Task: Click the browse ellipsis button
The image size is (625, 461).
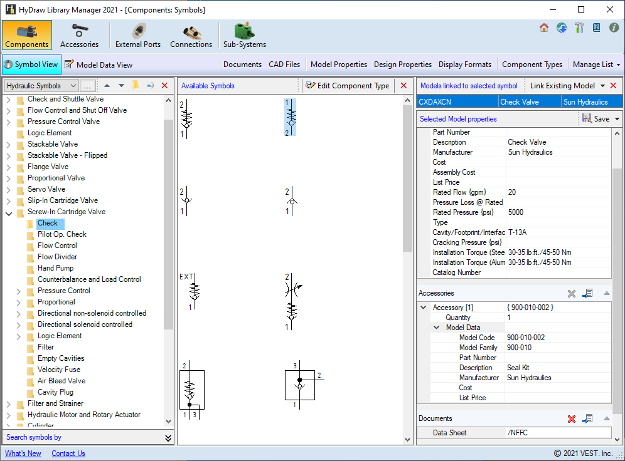Action: [88, 86]
